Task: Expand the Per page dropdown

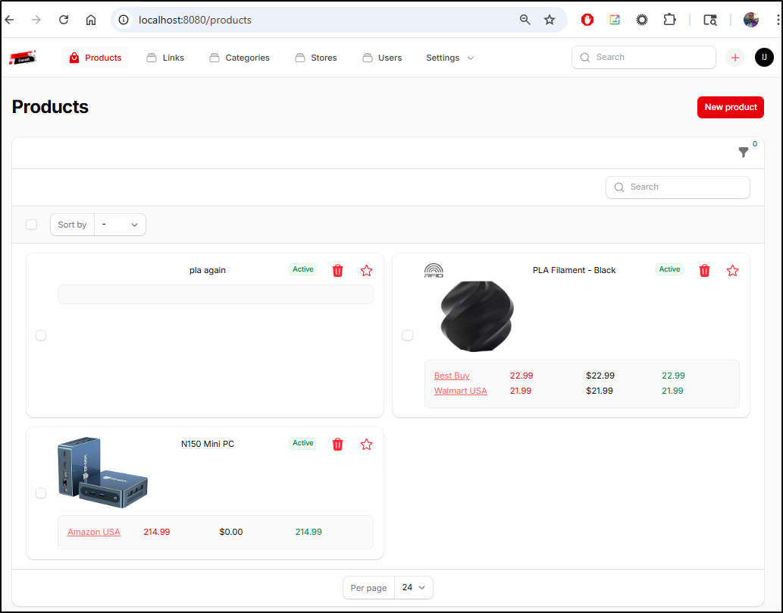Action: [x=414, y=588]
